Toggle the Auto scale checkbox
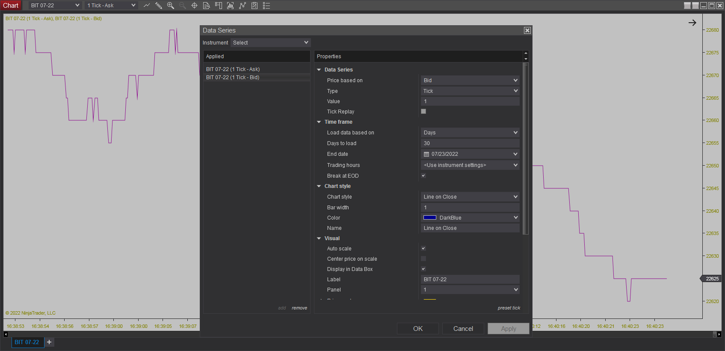This screenshot has width=725, height=351. click(x=423, y=248)
